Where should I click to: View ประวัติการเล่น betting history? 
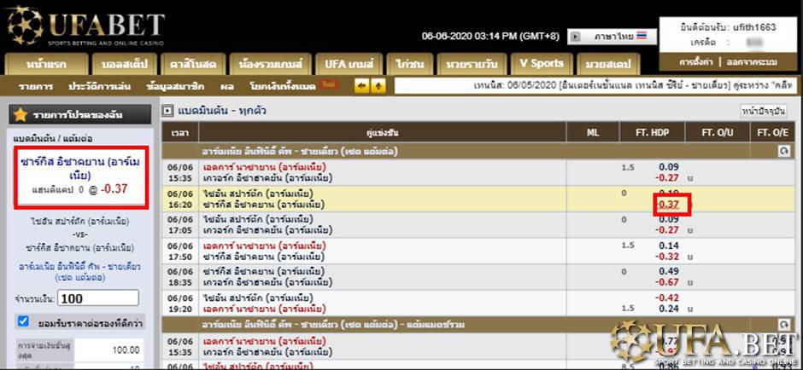click(99, 86)
